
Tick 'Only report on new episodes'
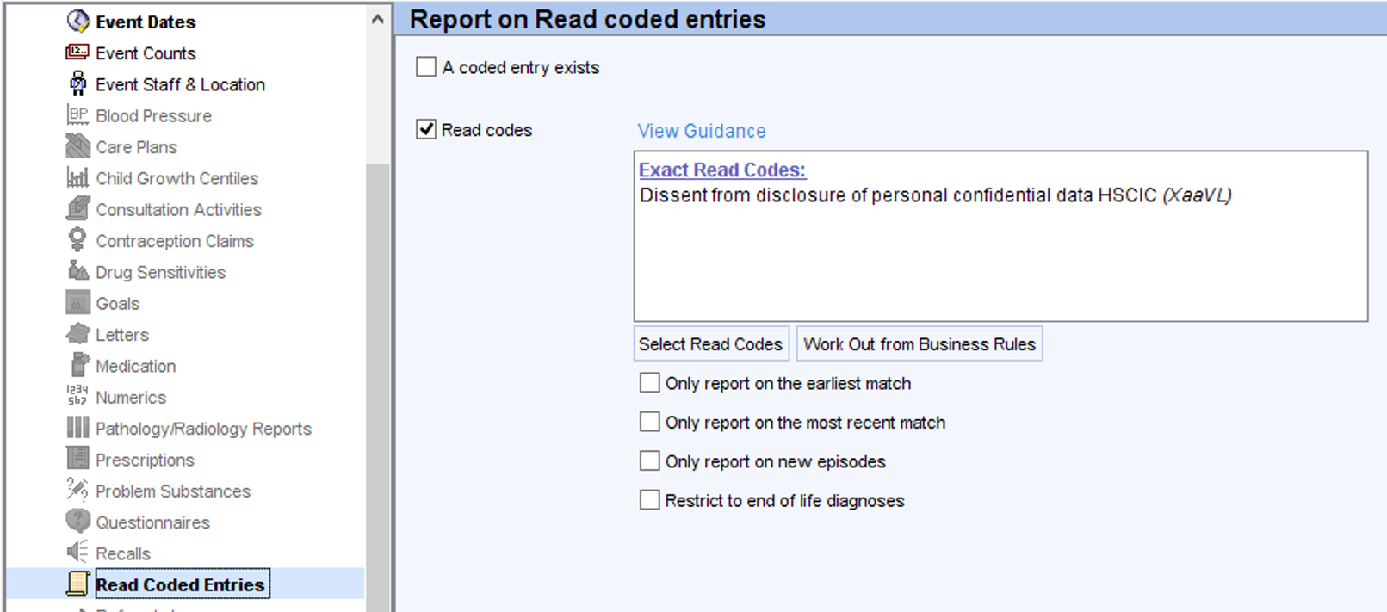pyautogui.click(x=649, y=461)
